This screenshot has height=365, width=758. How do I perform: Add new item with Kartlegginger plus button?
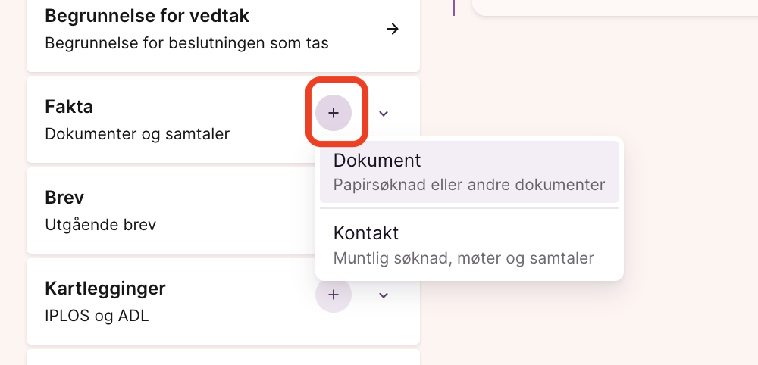click(x=334, y=295)
